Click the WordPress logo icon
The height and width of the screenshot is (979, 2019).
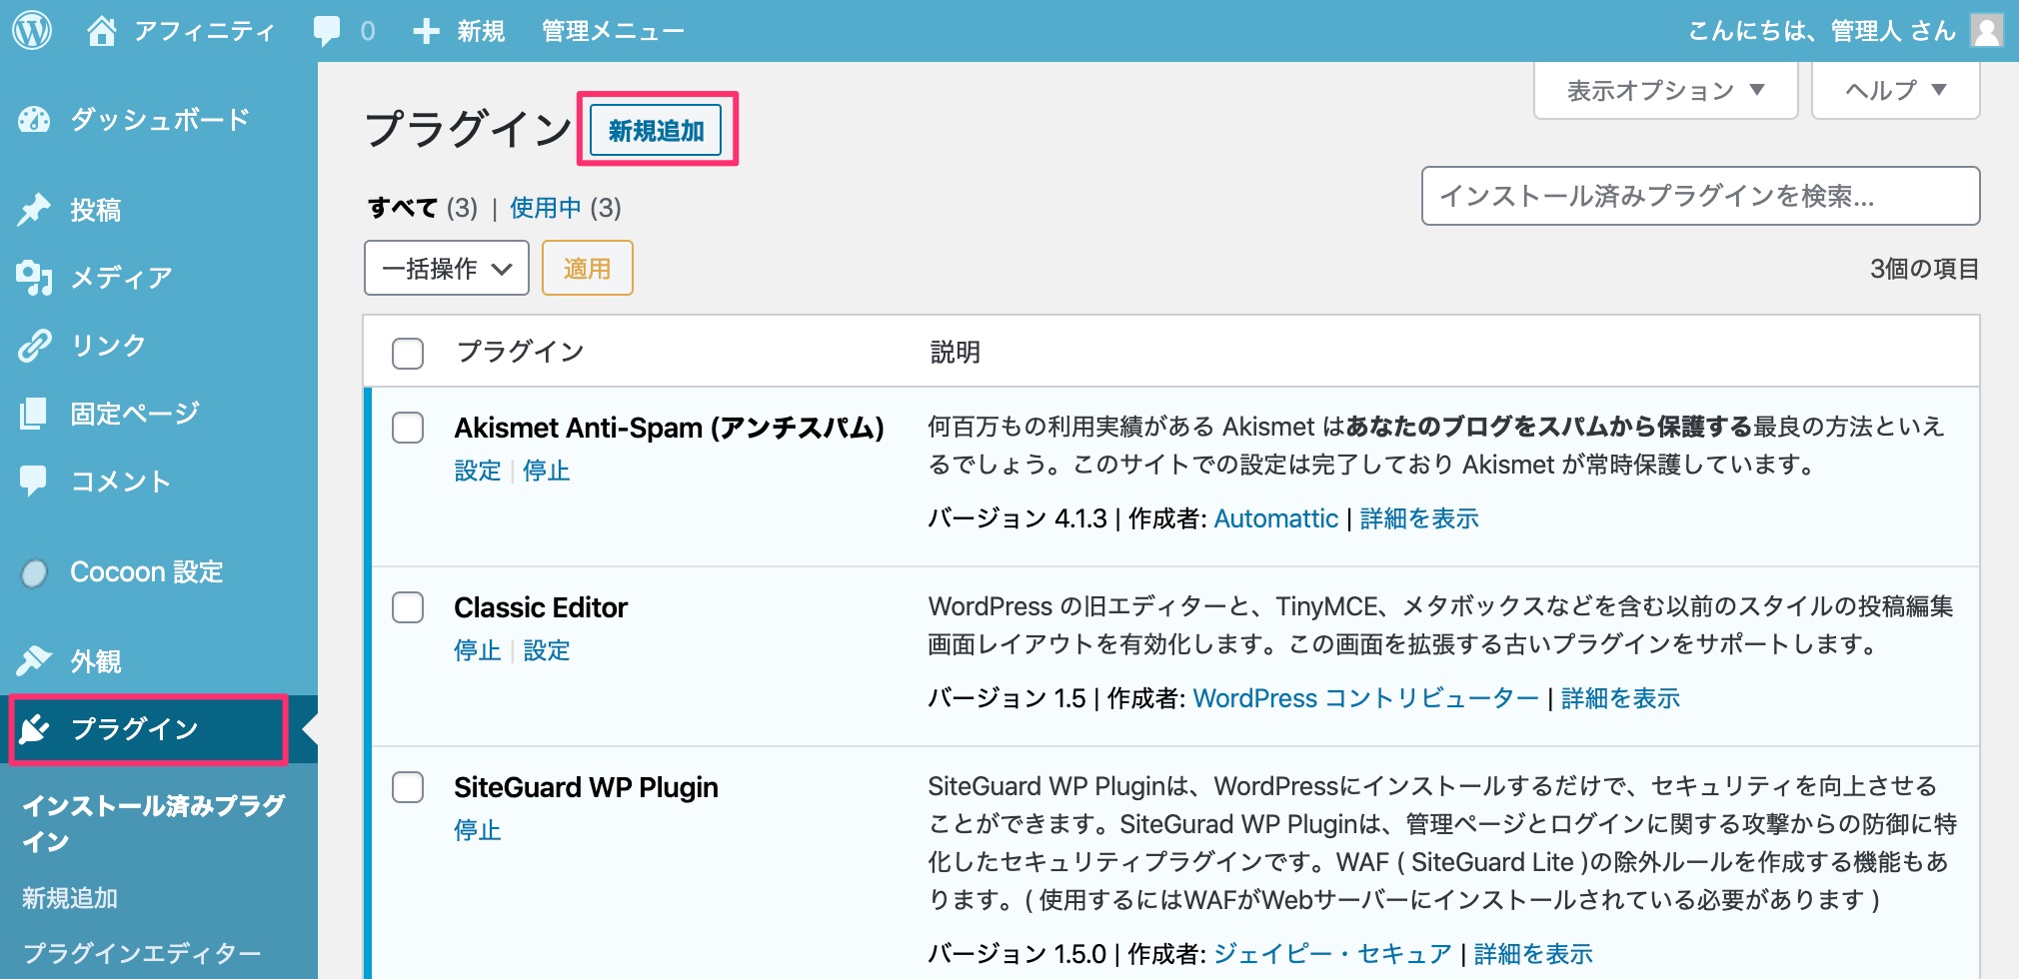coord(32,31)
